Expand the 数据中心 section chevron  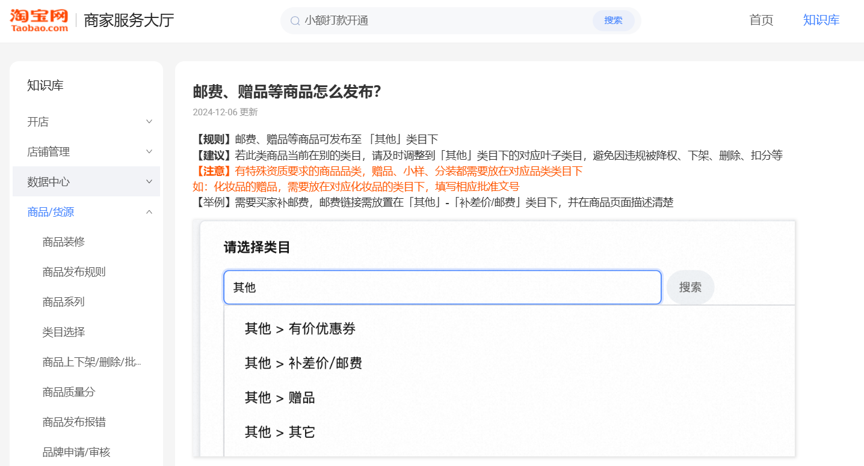point(149,181)
